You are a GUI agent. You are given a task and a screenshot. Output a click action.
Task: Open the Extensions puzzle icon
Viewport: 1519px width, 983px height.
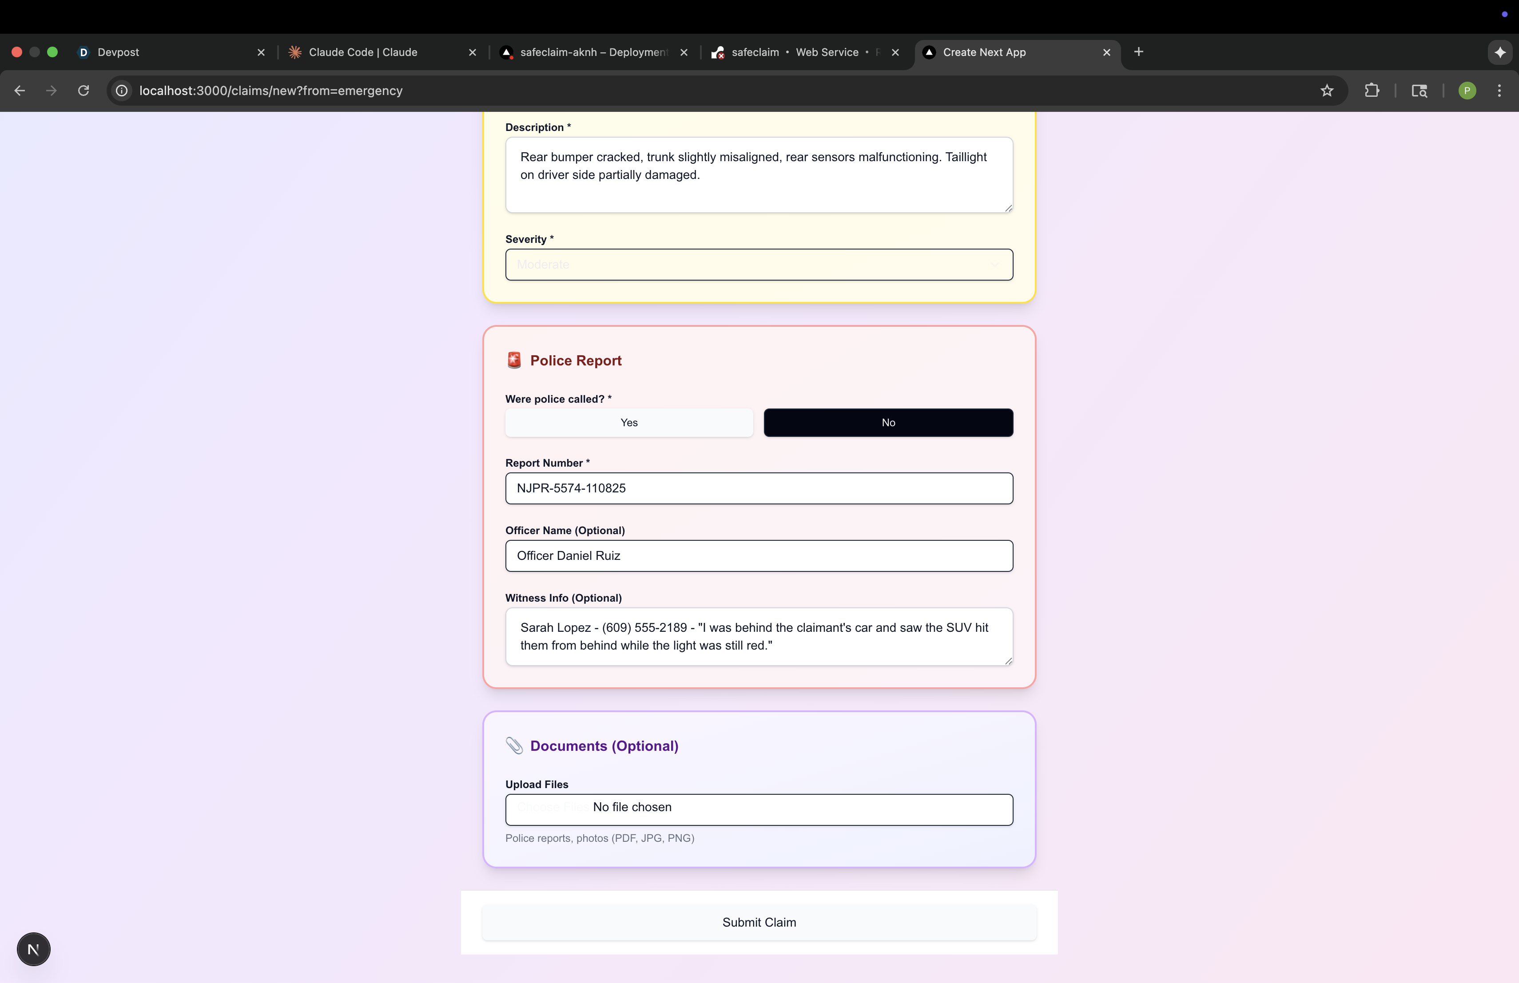click(1372, 91)
